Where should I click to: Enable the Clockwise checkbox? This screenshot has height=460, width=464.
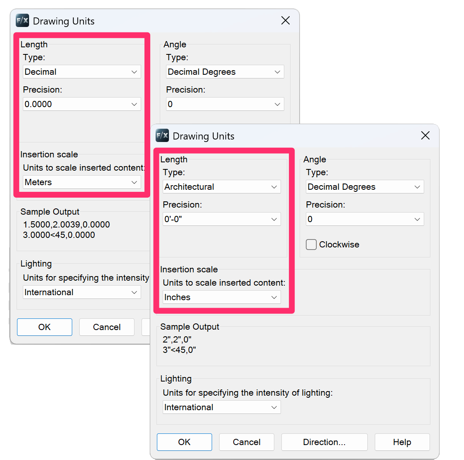[311, 245]
